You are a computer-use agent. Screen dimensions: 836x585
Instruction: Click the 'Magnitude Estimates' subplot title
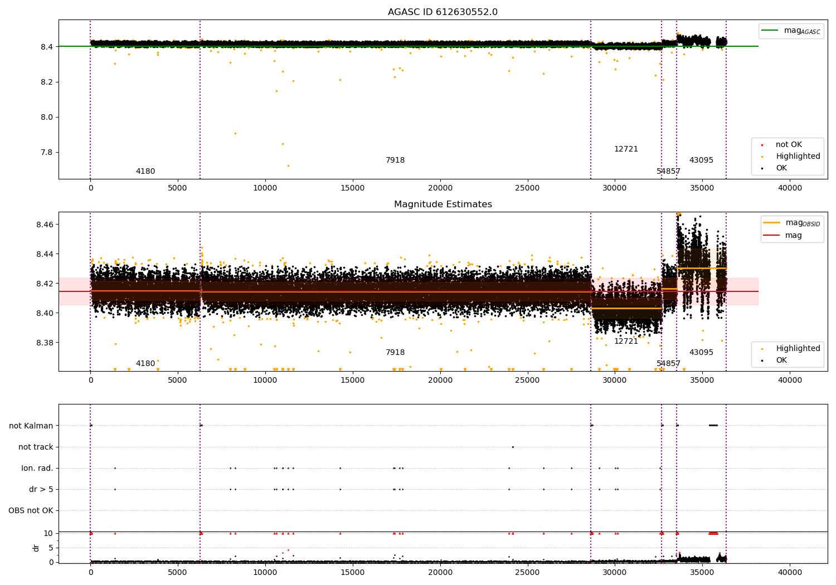click(x=443, y=204)
